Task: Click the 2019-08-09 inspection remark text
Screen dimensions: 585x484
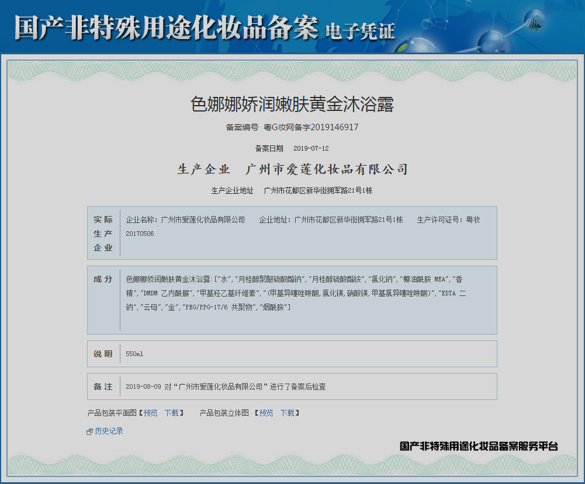Action: (x=226, y=386)
